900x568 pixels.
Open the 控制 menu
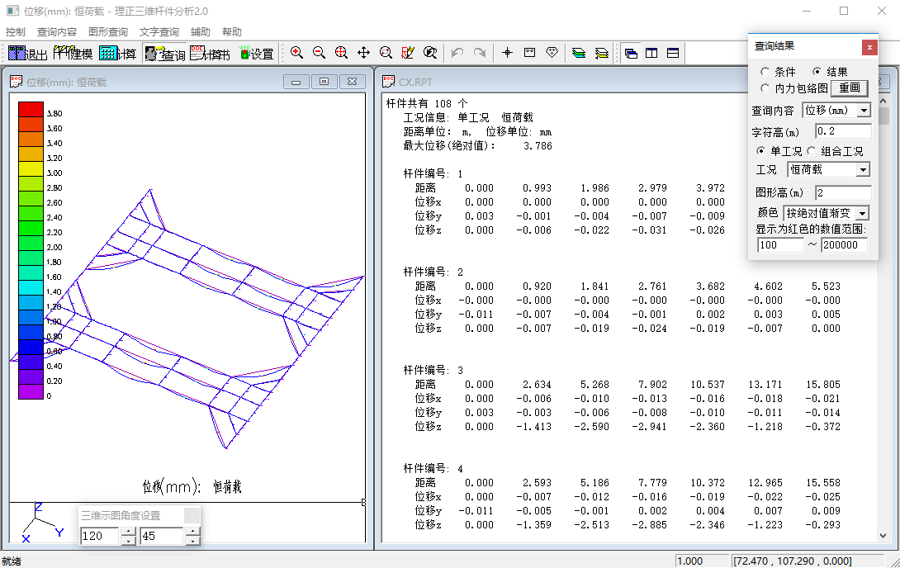[x=16, y=32]
